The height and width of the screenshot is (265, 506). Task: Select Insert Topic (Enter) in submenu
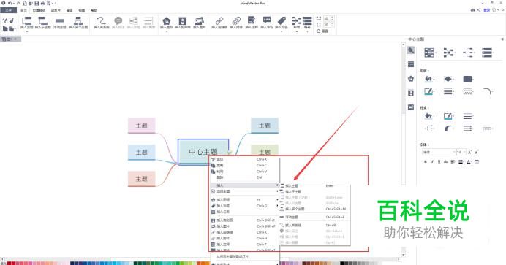(x=314, y=185)
